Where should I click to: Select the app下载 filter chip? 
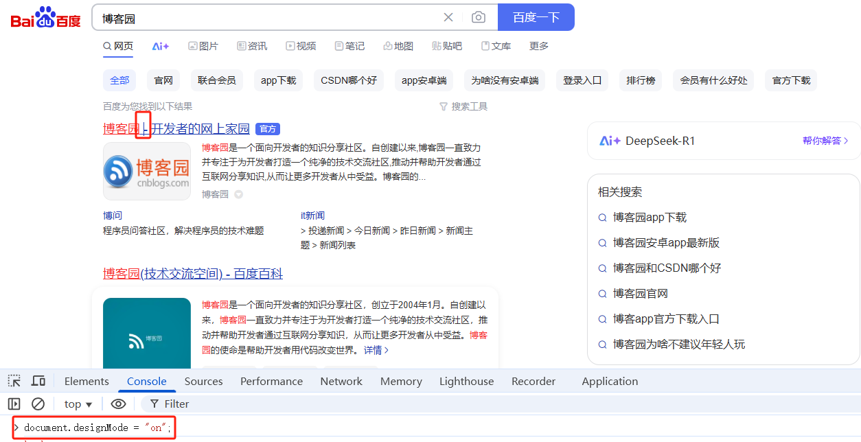[x=278, y=80]
